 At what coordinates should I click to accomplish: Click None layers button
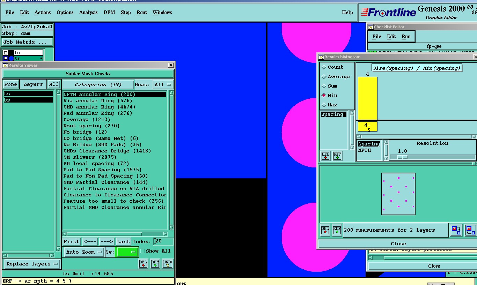(10, 84)
